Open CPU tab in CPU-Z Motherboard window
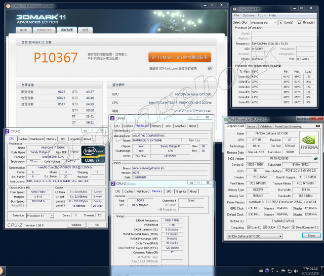This screenshot has height=276, width=324. point(117,126)
